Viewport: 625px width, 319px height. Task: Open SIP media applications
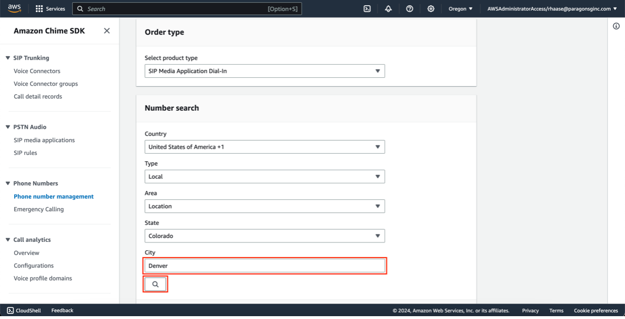[44, 140]
